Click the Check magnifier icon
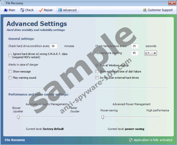177x145 pixels. pyautogui.click(x=22, y=10)
